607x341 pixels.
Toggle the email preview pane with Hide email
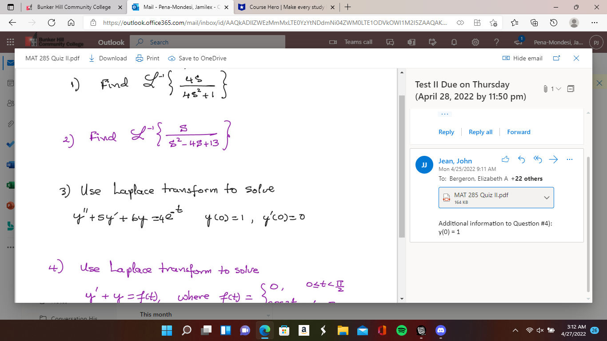point(522,58)
